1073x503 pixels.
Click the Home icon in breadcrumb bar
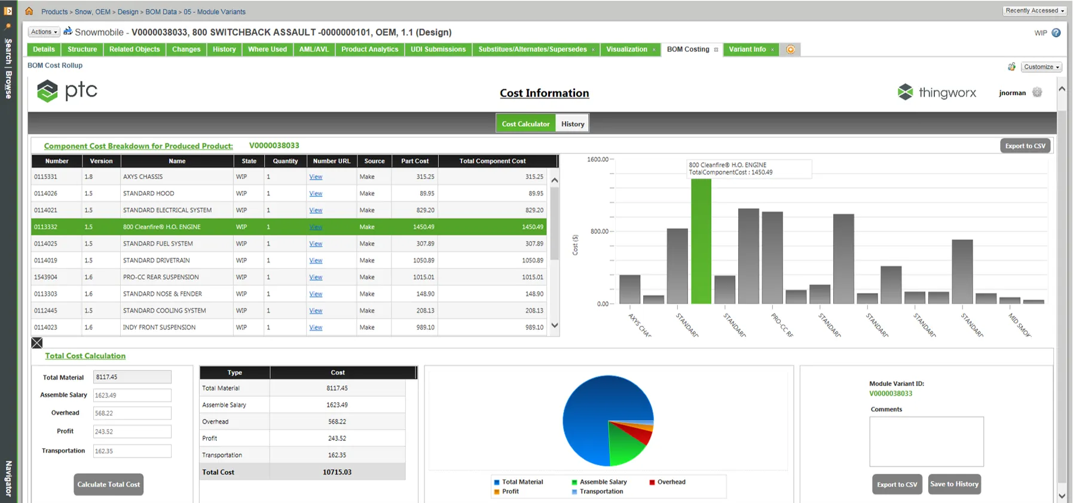[x=29, y=11]
